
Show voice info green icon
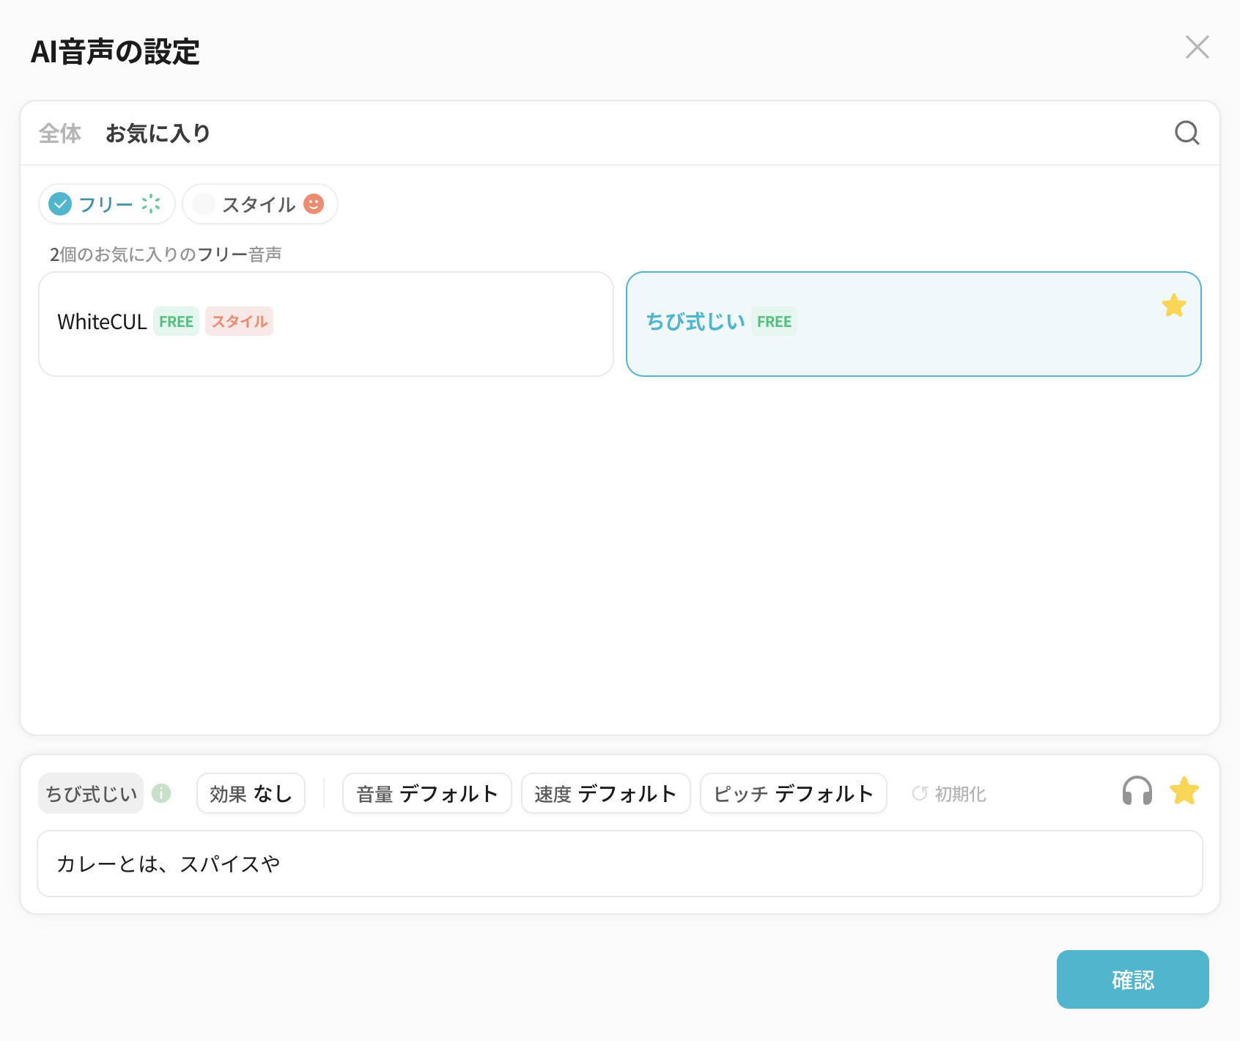pyautogui.click(x=161, y=793)
